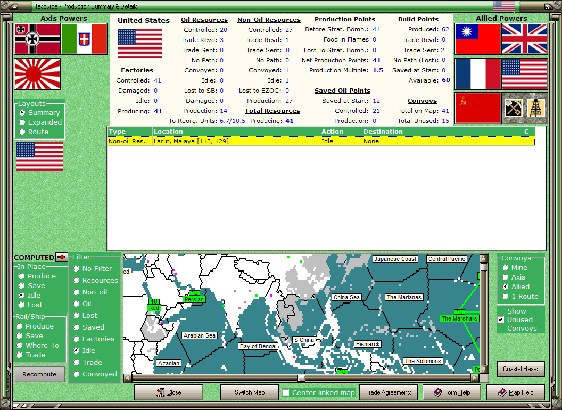Viewport: 562px width, 410px height.
Task: Select the Summary layout option
Action: [39, 113]
